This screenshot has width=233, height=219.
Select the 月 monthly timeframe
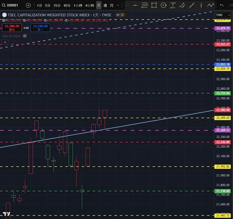pos(111,5)
